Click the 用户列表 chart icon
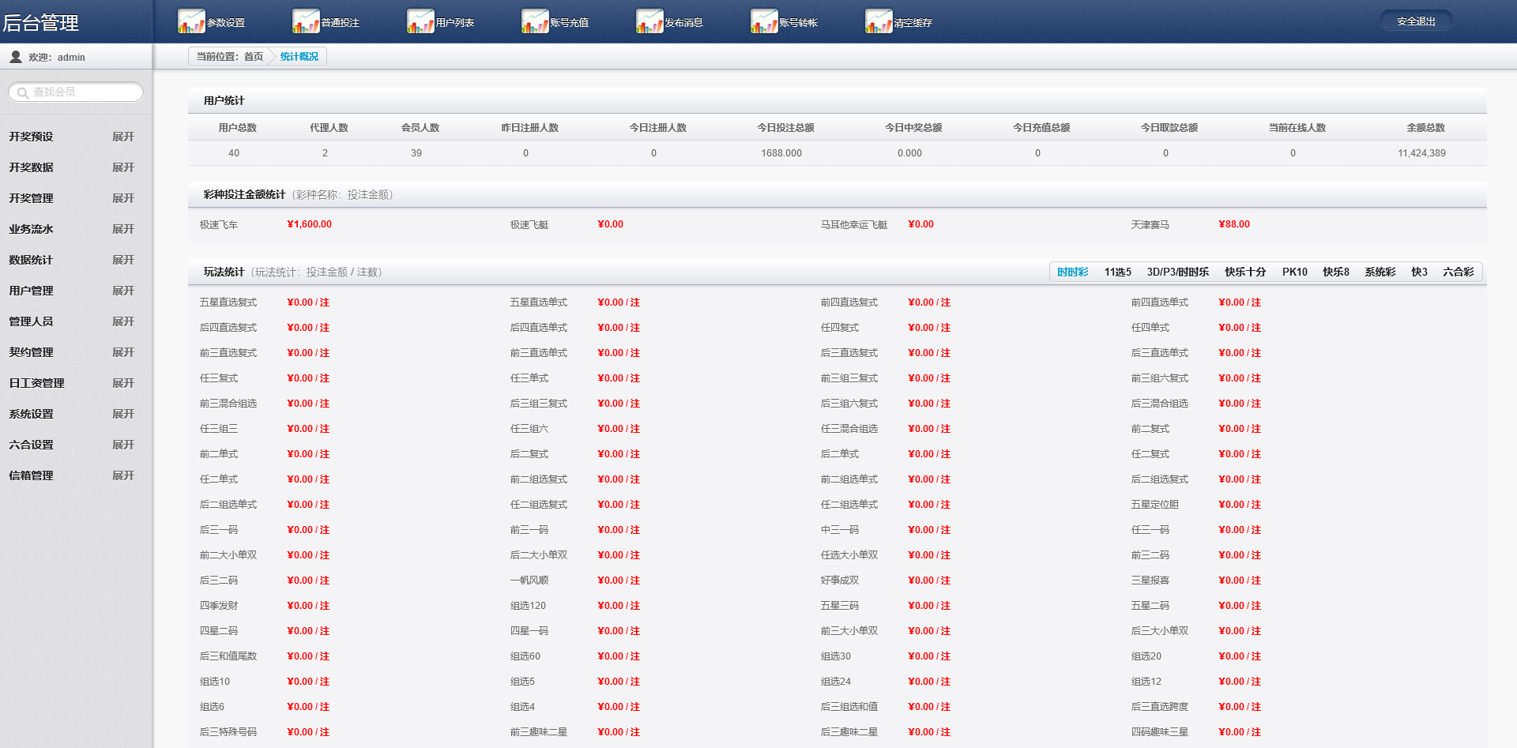This screenshot has width=1517, height=748. point(420,21)
